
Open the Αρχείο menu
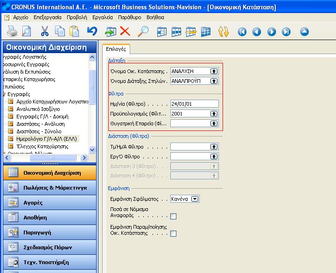[21, 17]
